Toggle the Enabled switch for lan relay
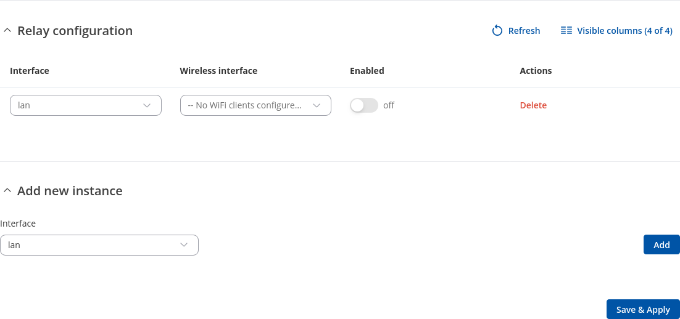 (363, 105)
